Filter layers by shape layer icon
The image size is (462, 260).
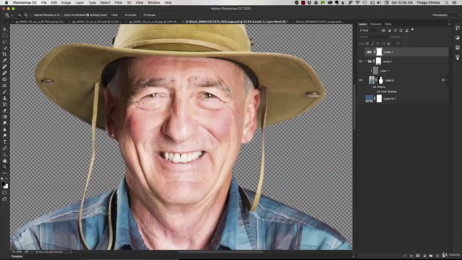[401, 30]
